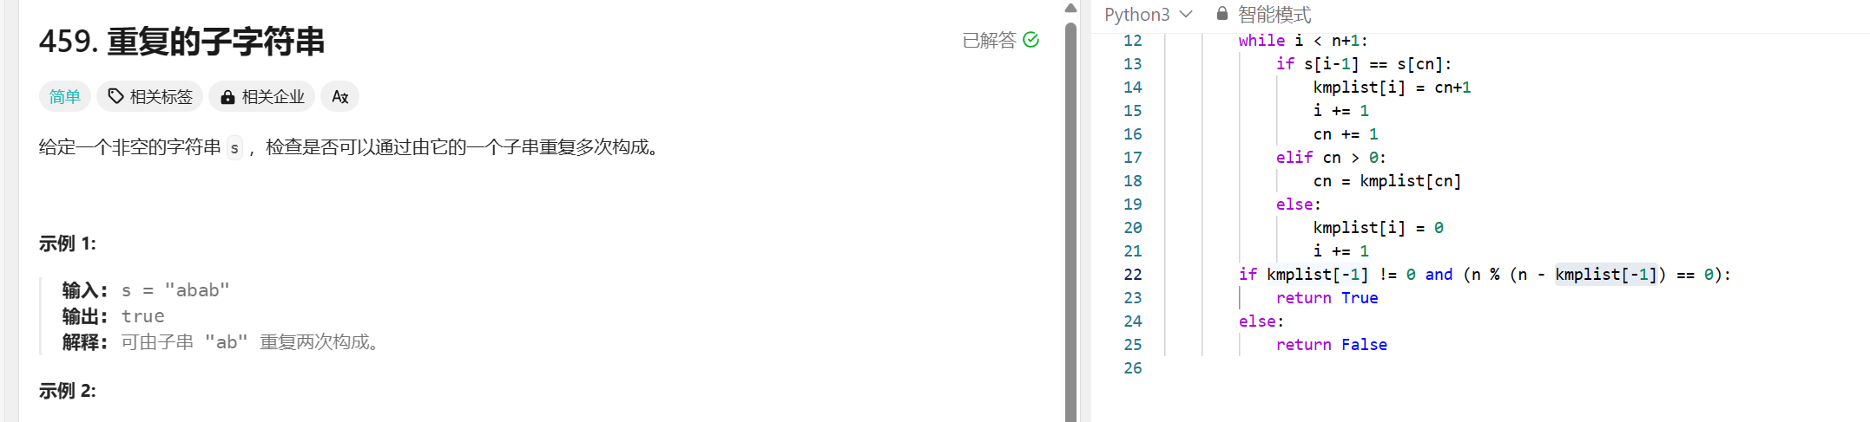The image size is (1870, 422).
Task: Select the 简单 difficulty tag
Action: tap(65, 96)
